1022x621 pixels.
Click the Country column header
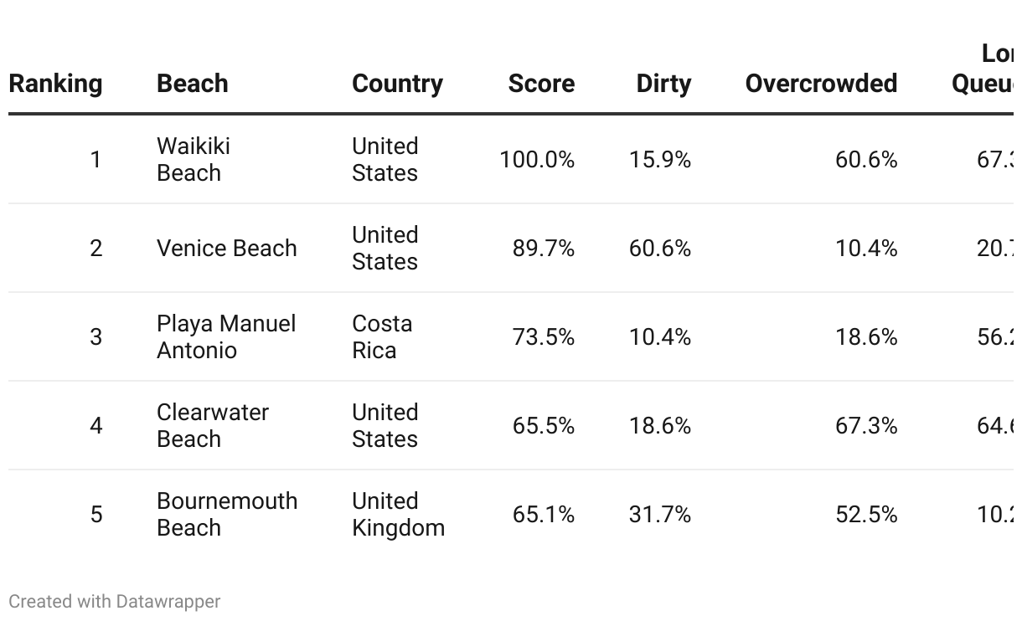pyautogui.click(x=397, y=84)
